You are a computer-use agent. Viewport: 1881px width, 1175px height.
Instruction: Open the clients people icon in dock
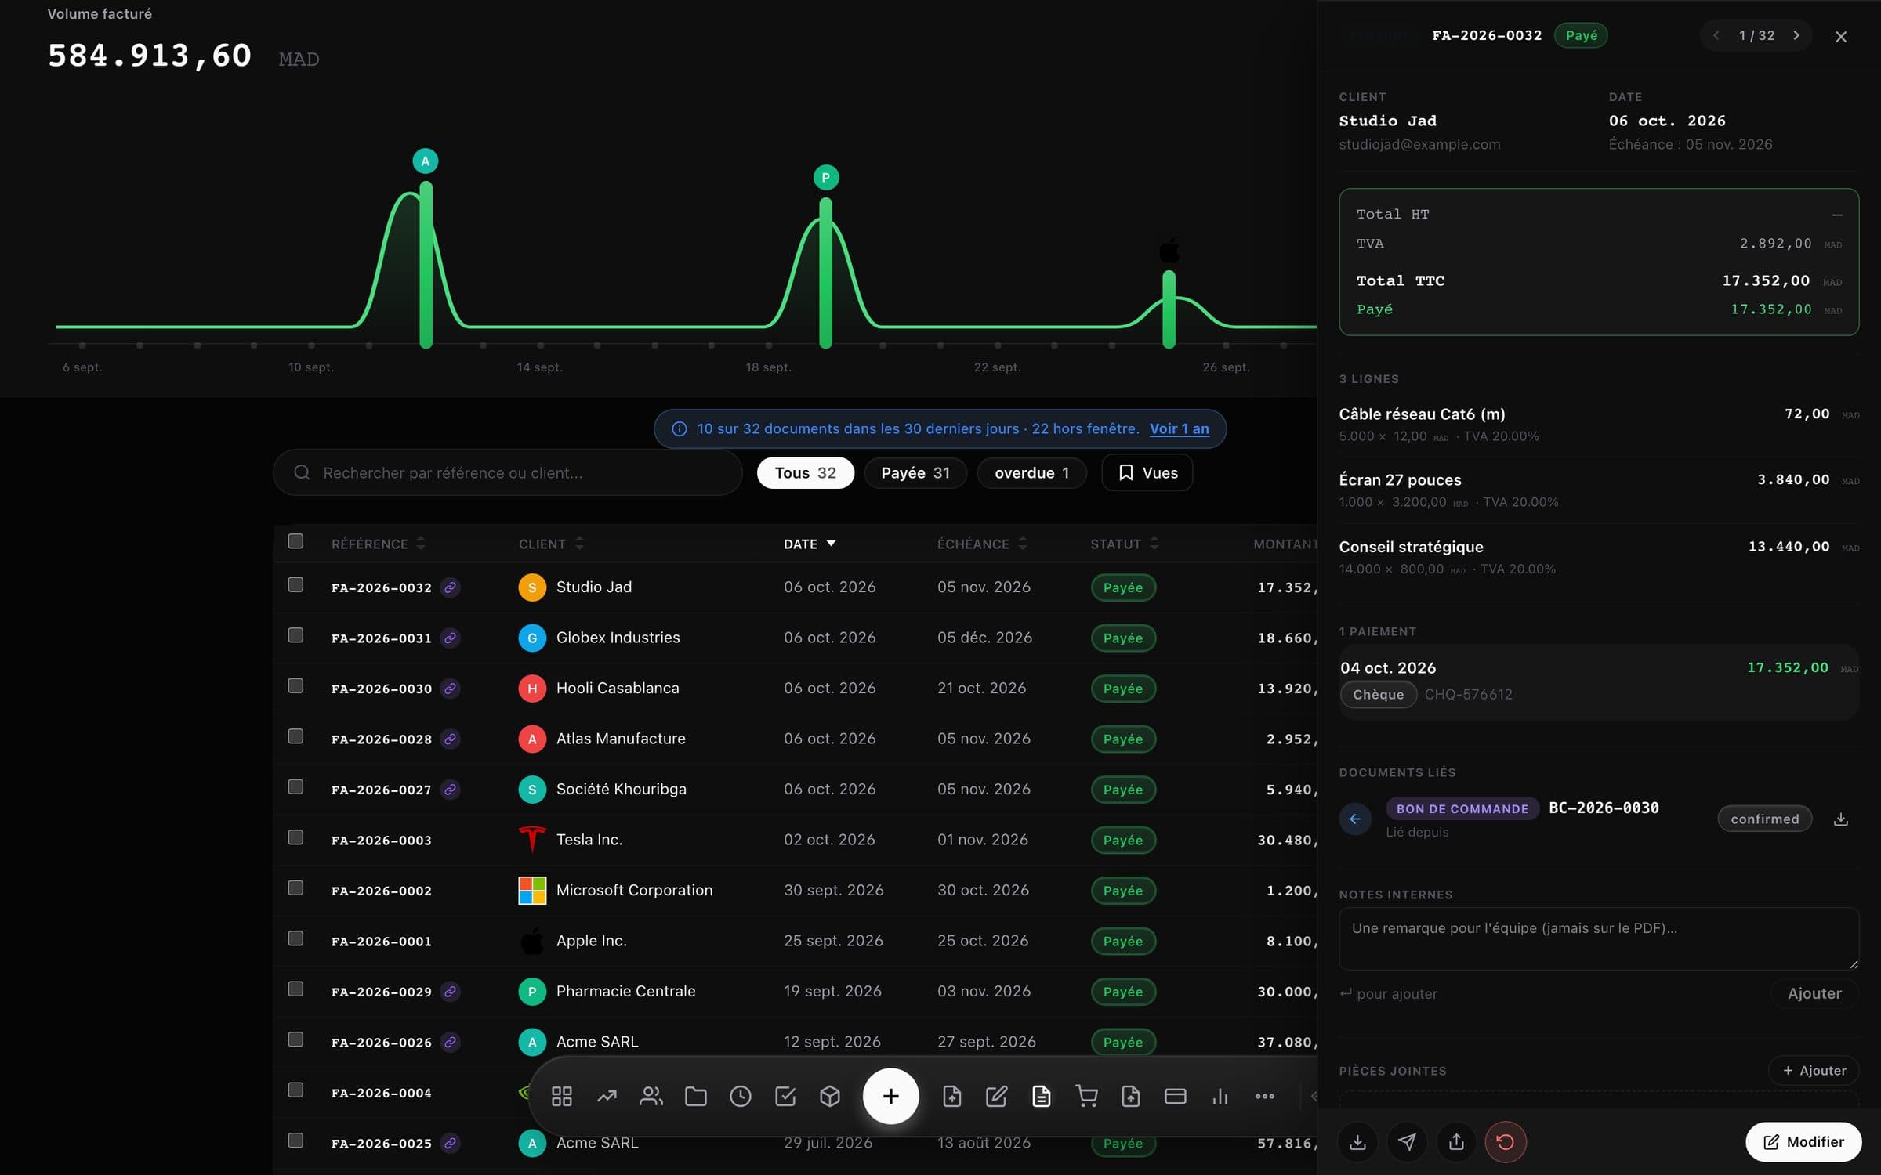point(651,1096)
